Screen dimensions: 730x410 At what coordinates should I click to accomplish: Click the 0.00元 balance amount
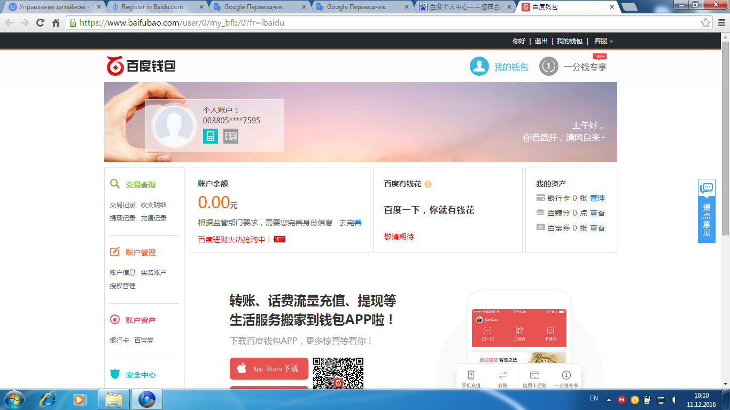[218, 203]
